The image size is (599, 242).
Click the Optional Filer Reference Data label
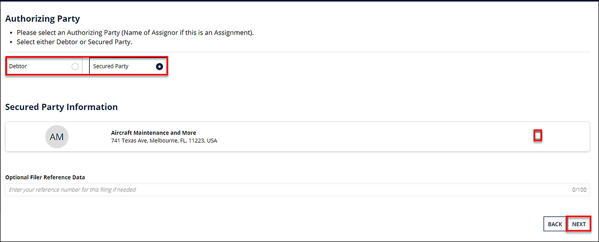coord(45,177)
